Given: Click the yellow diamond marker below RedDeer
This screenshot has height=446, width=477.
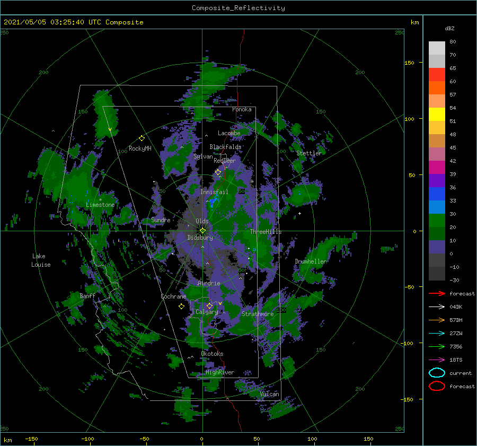Looking at the screenshot, I should coord(218,172).
